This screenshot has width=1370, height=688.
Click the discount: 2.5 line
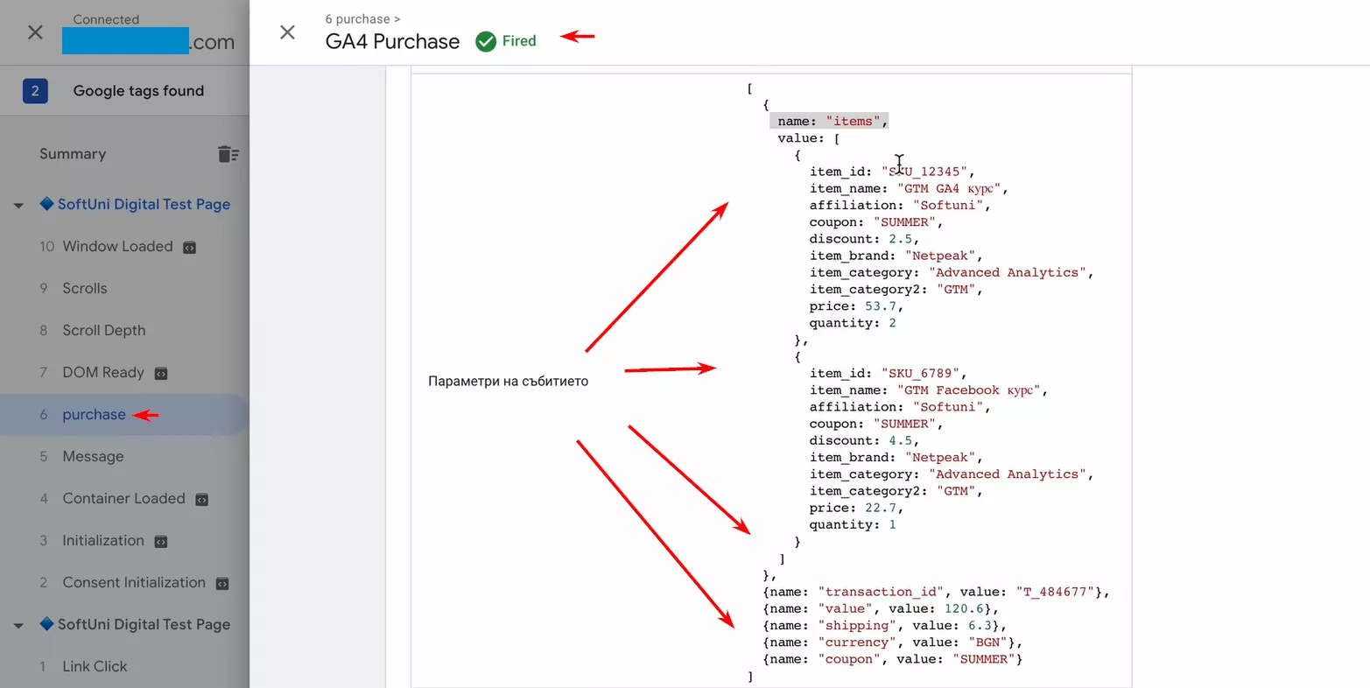pyautogui.click(x=864, y=239)
